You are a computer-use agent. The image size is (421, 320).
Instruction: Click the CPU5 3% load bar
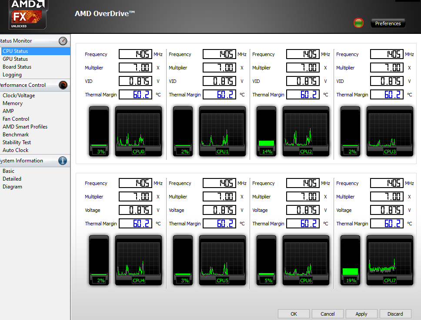[183, 260]
